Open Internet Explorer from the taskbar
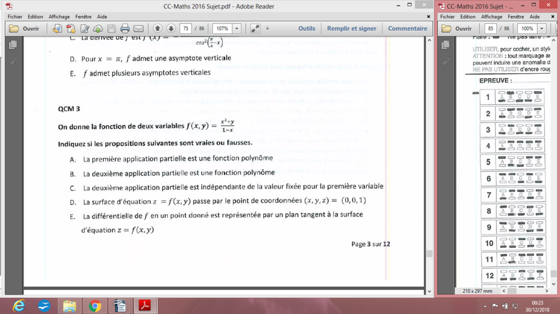The image size is (560, 314). coord(18,306)
